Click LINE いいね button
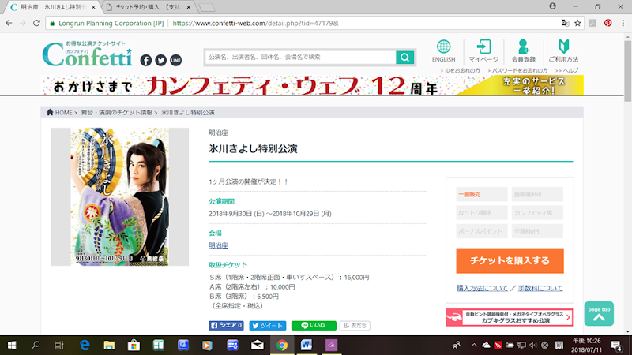 pos(314,325)
